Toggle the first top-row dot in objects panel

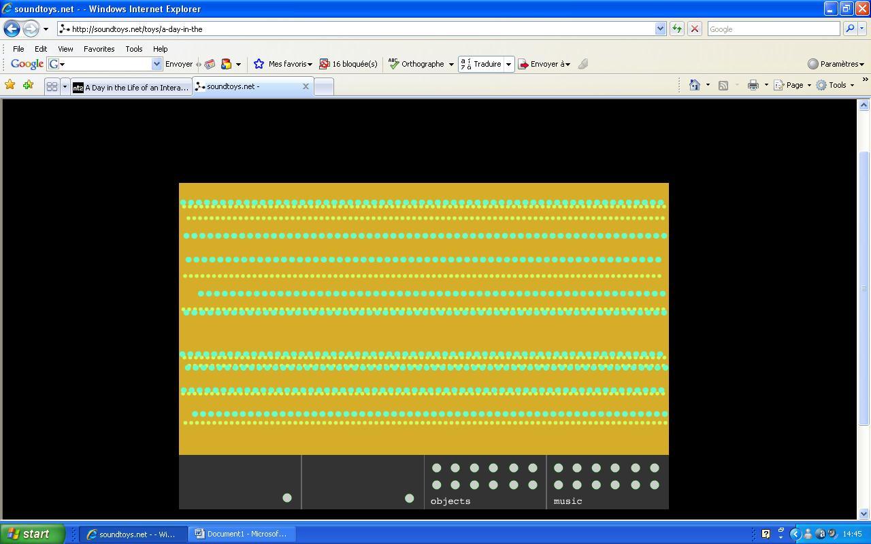coord(437,468)
